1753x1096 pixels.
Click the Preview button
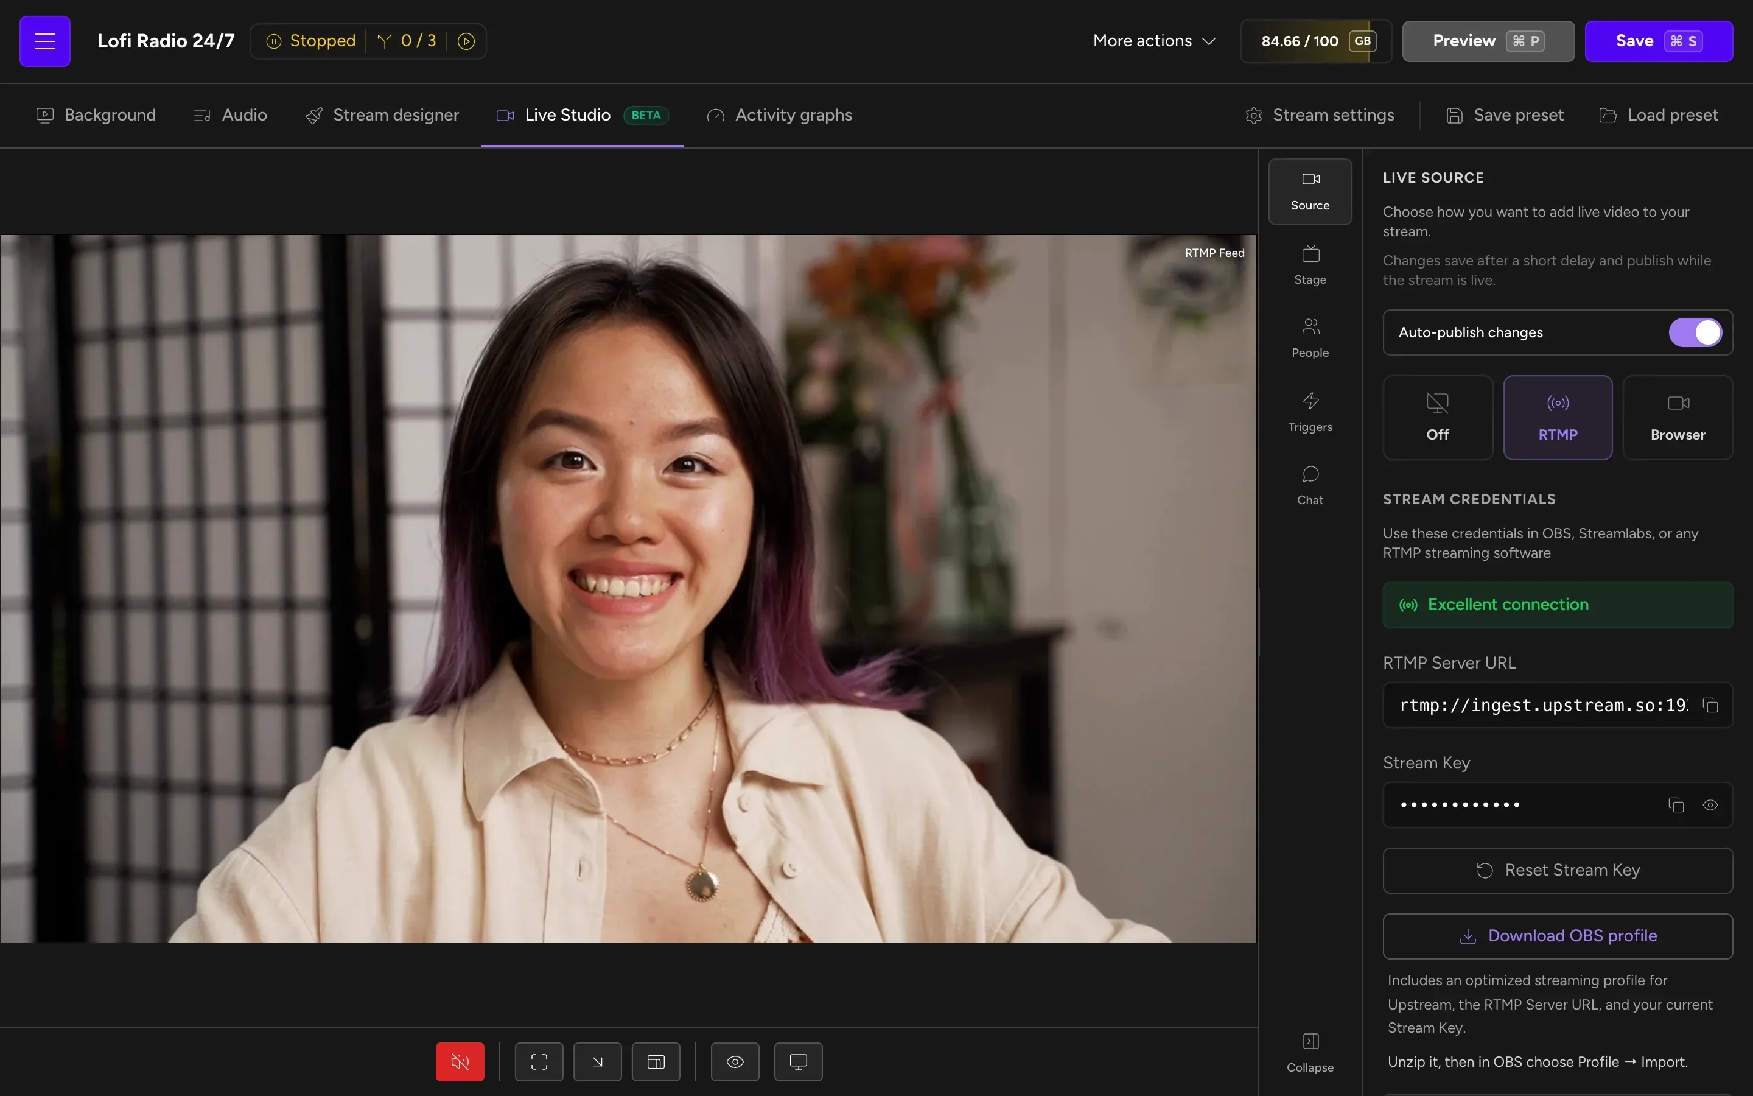pos(1489,41)
